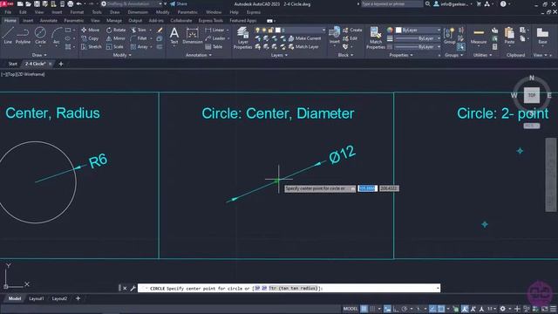This screenshot has height=314, width=558.
Task: Open the Measure utility
Action: [479, 36]
